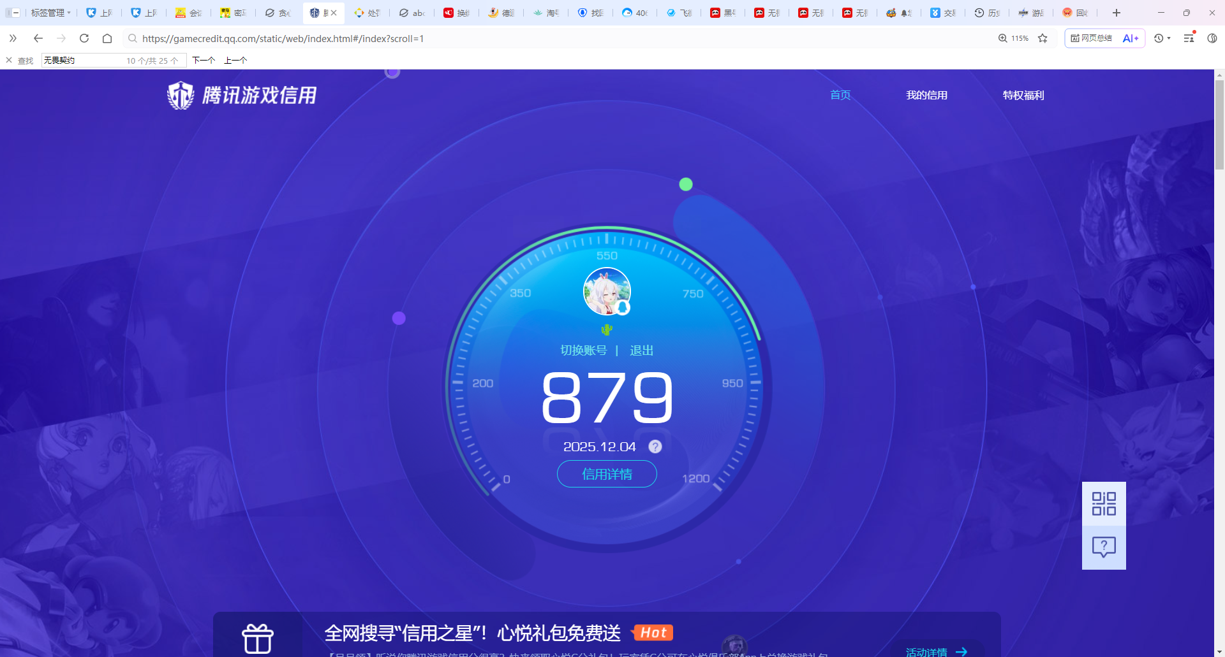Click the 退出 logout link
1225x657 pixels.
pos(641,350)
